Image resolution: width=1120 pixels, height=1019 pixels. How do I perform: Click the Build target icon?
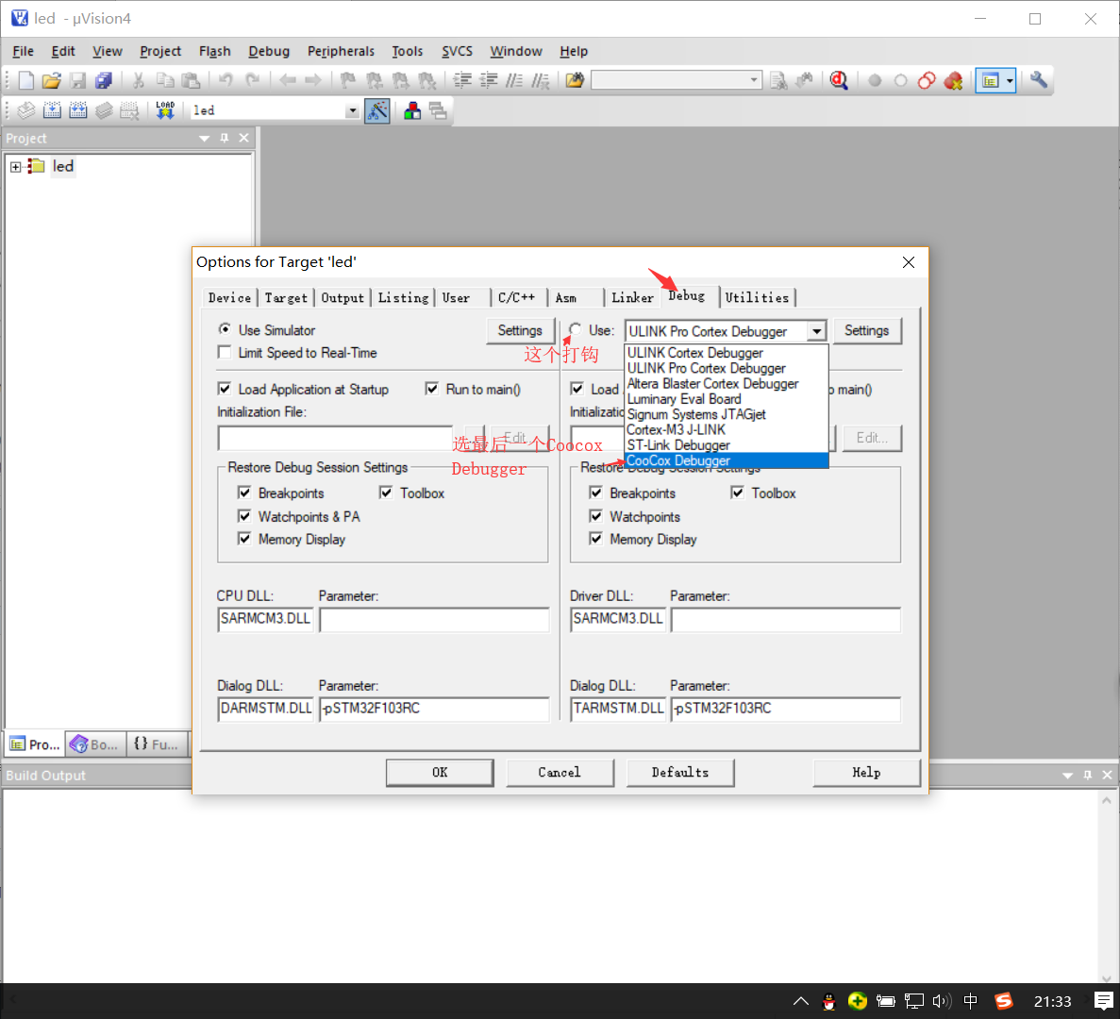click(52, 110)
